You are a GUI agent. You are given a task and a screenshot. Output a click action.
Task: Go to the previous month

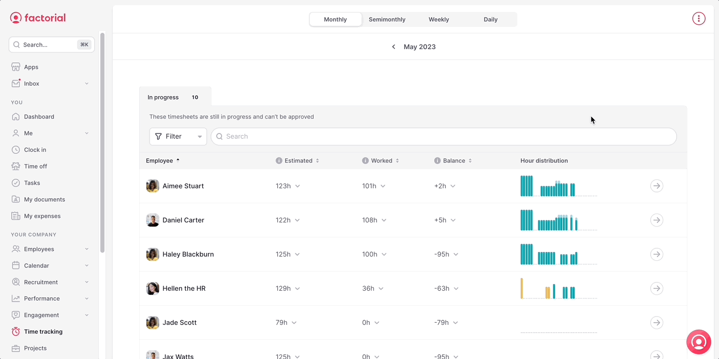[394, 46]
